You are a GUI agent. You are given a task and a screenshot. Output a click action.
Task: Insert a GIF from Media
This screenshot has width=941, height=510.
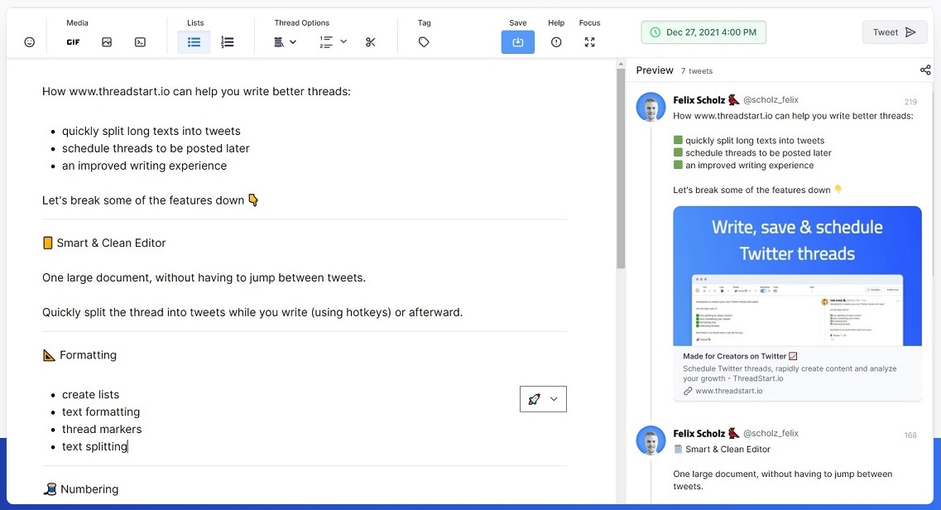coord(73,42)
